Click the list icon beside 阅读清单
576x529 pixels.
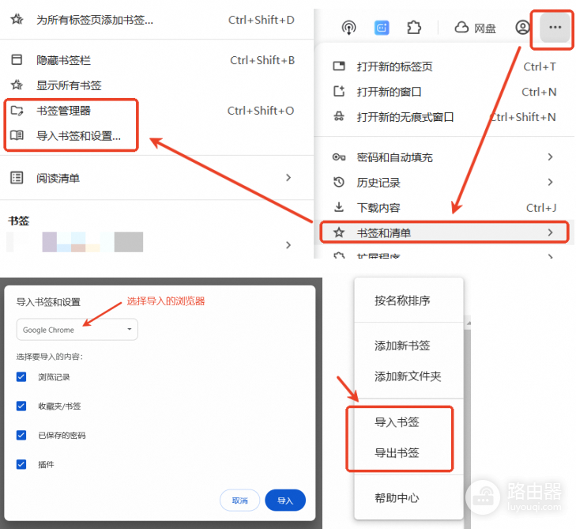click(x=17, y=178)
